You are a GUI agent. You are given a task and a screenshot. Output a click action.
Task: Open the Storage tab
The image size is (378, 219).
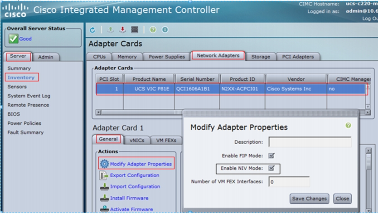tap(261, 57)
